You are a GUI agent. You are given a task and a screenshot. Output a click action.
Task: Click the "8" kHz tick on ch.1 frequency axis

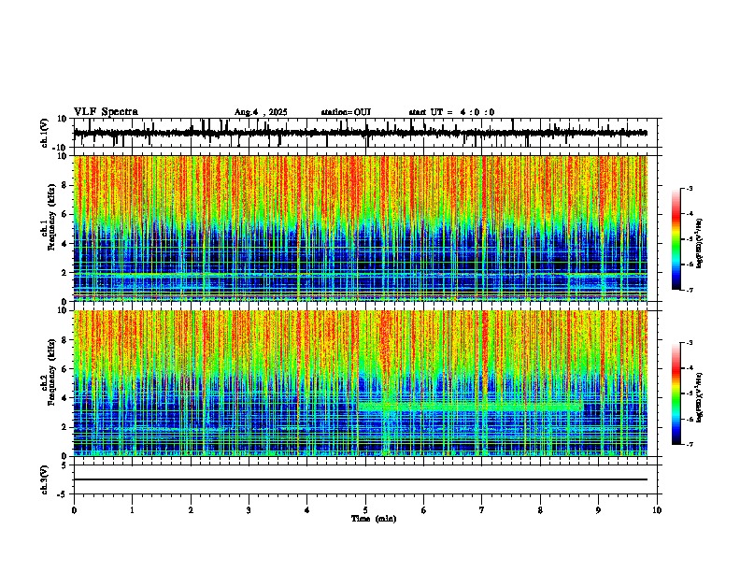pos(64,185)
